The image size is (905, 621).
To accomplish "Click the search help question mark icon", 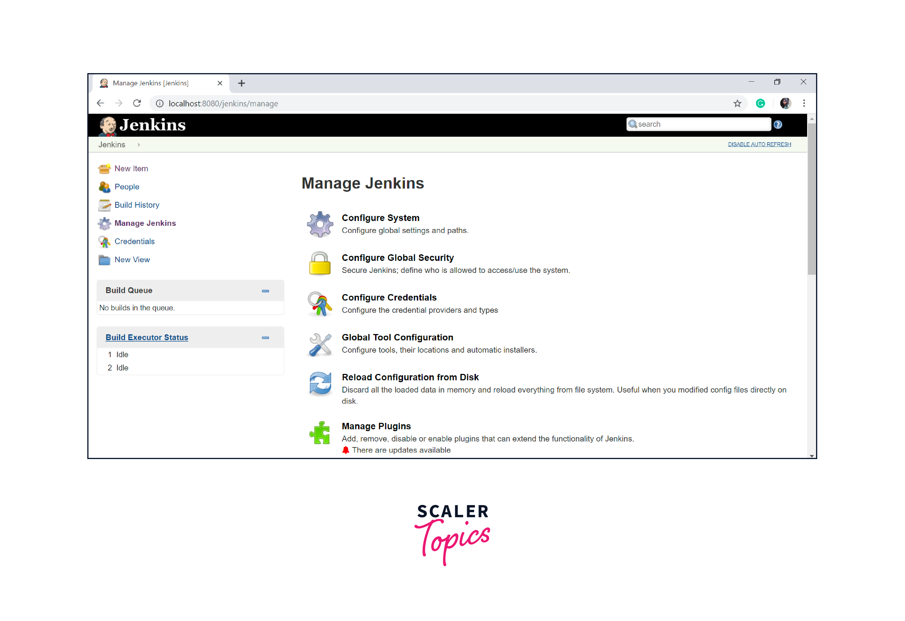I will (x=778, y=124).
